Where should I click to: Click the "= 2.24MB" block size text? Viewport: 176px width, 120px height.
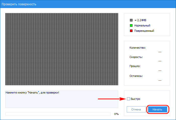(x=140, y=20)
